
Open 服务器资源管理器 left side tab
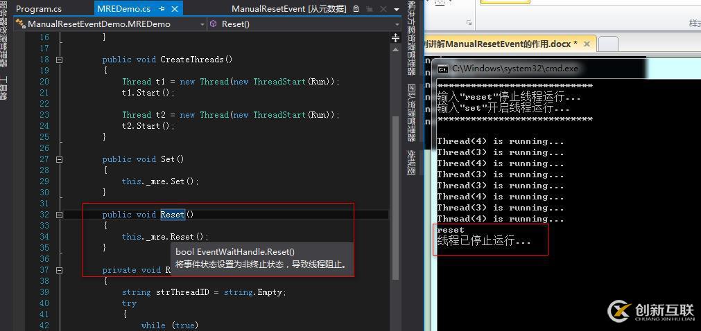pos(3,35)
